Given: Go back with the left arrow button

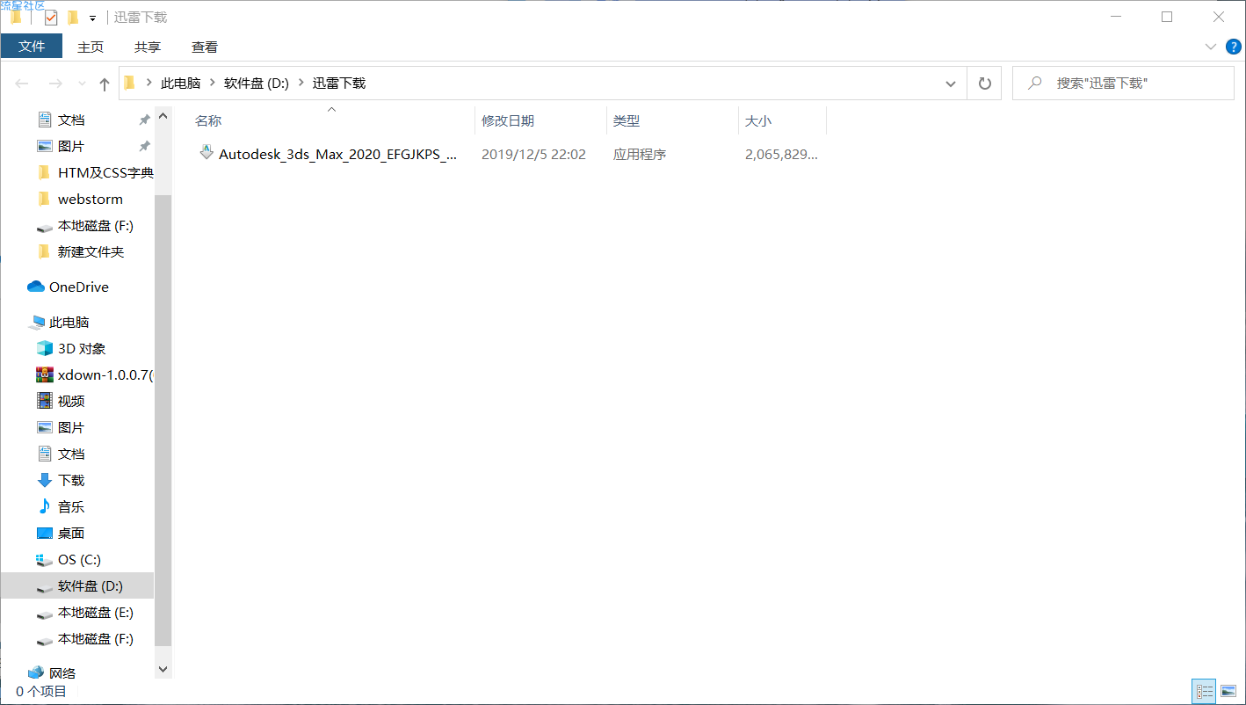Looking at the screenshot, I should tap(22, 84).
